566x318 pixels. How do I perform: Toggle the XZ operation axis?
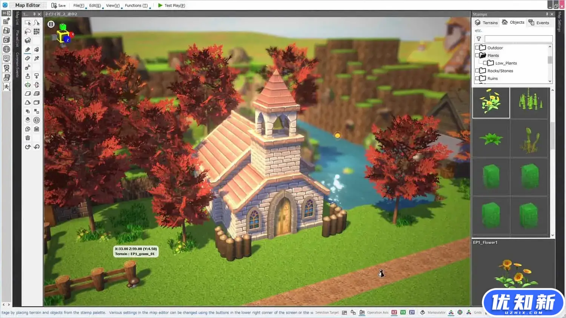pyautogui.click(x=394, y=312)
